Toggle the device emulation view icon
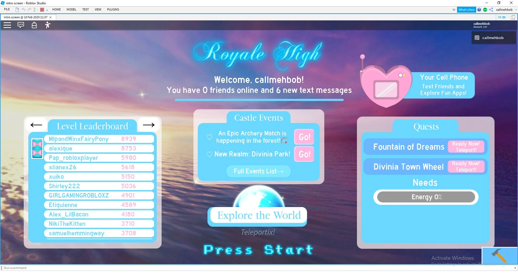Screen dimensions: 518x280 tap(513, 17)
